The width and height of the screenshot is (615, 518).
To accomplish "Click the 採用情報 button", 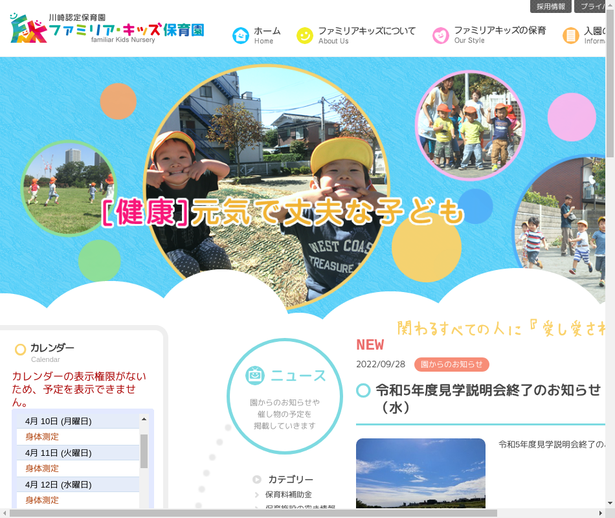I will pos(551,6).
